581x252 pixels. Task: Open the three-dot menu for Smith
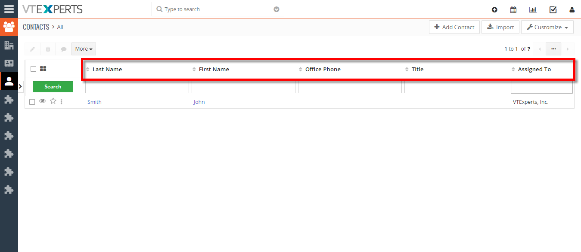[62, 102]
